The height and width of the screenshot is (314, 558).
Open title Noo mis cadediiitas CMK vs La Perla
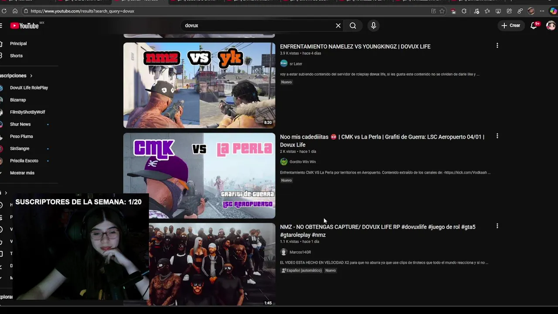(382, 141)
